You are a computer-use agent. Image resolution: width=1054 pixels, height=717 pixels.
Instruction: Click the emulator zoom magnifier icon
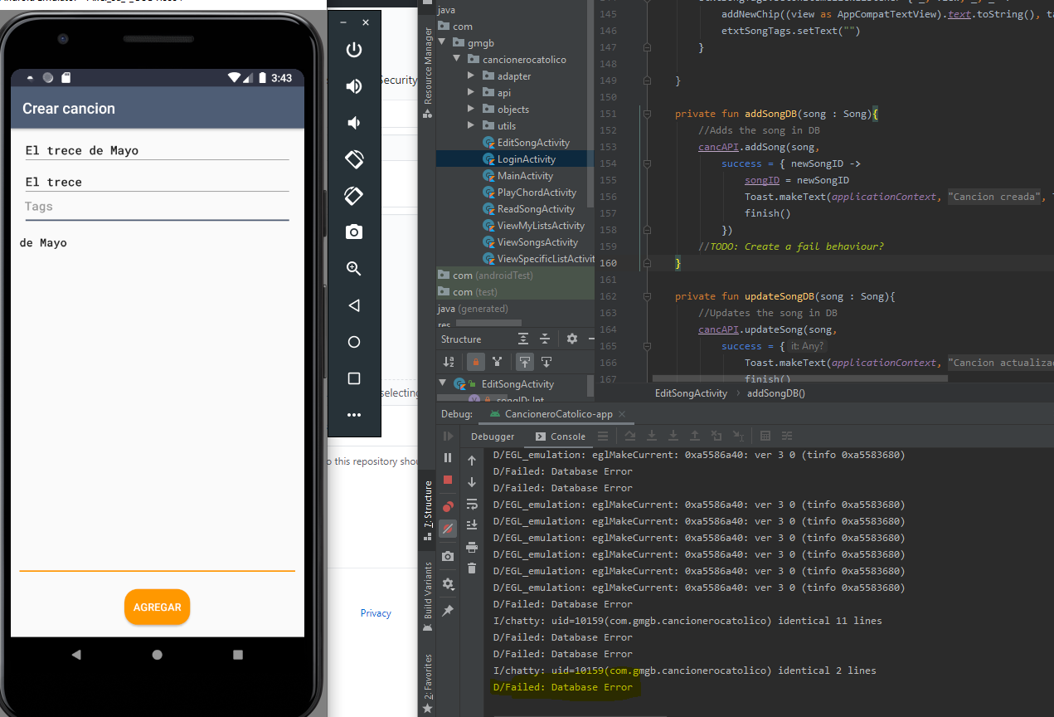(x=354, y=268)
